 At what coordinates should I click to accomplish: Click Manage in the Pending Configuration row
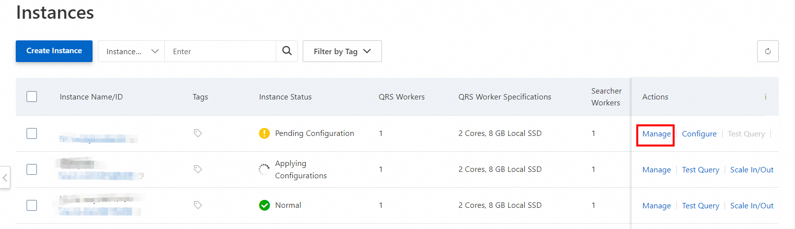[x=656, y=134]
